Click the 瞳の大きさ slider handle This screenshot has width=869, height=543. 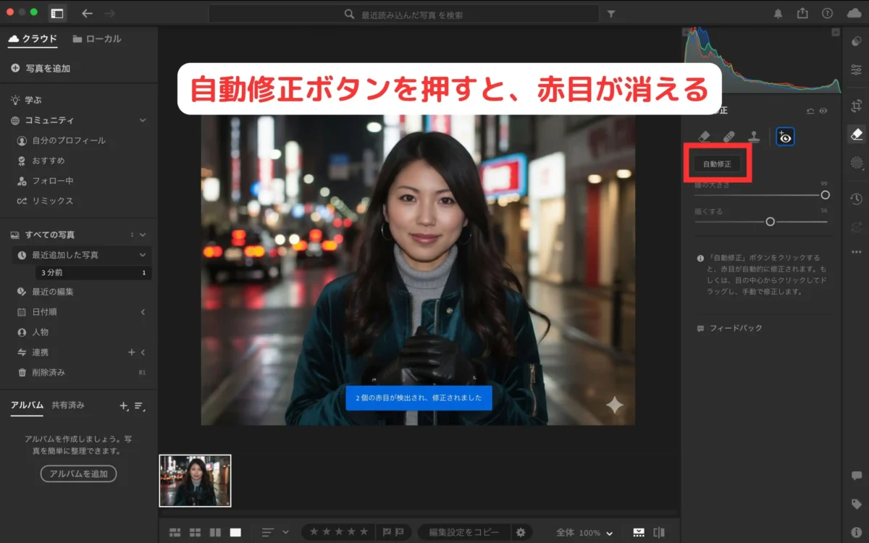825,195
